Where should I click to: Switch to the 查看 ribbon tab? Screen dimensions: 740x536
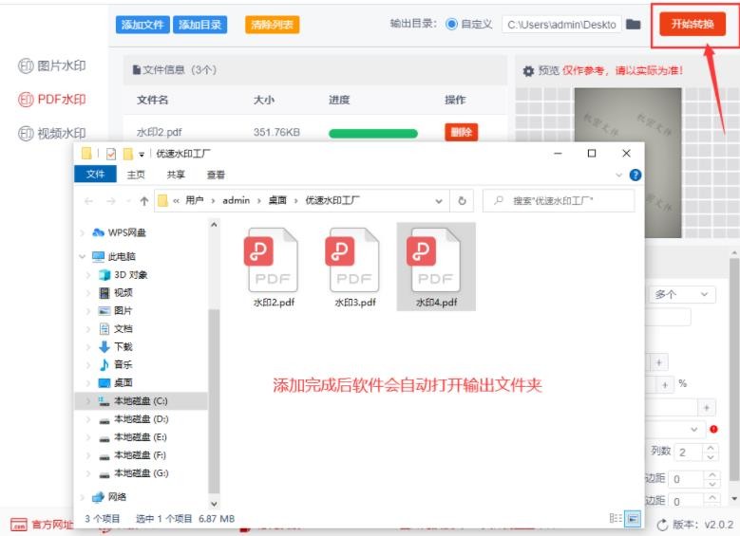click(x=216, y=175)
